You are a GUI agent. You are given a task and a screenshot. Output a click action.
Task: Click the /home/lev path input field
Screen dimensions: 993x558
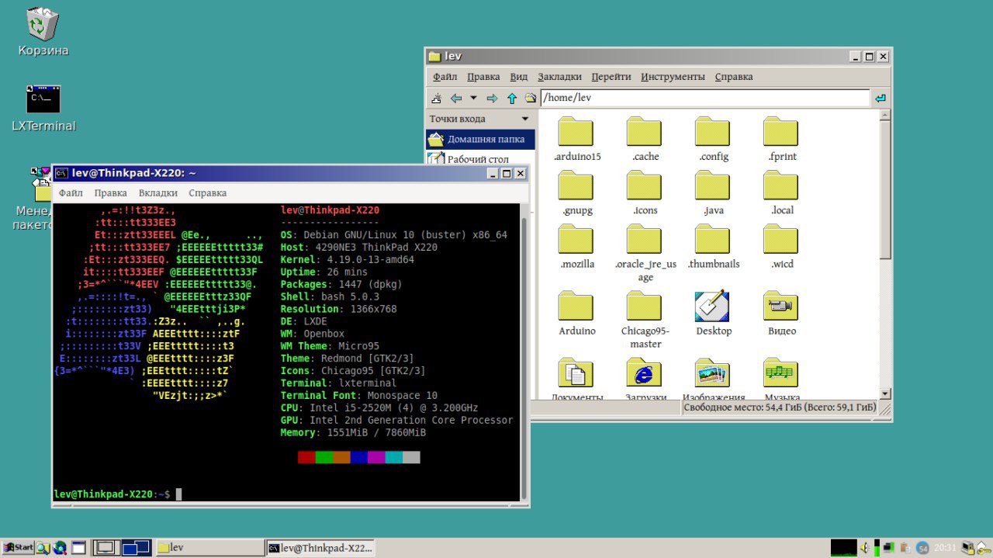tap(705, 99)
